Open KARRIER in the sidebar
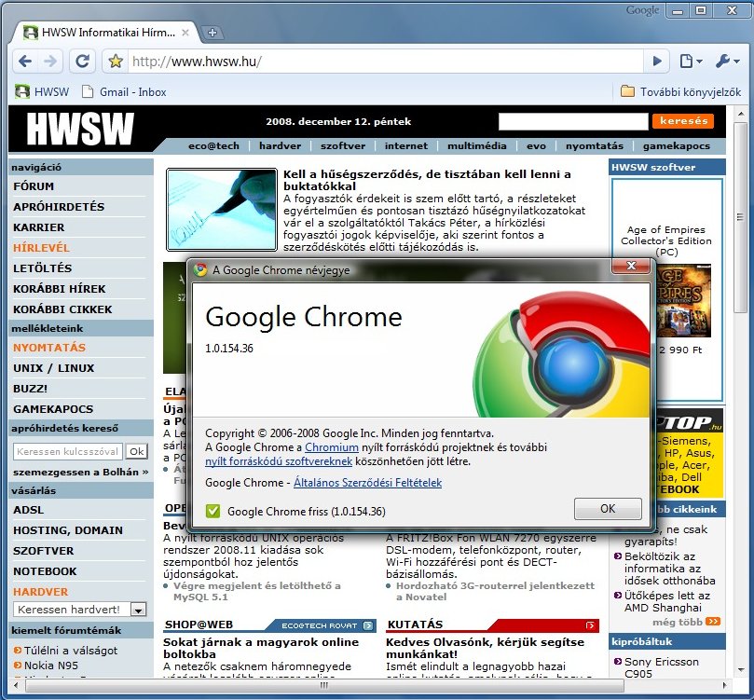This screenshot has height=700, width=754. pyautogui.click(x=38, y=227)
